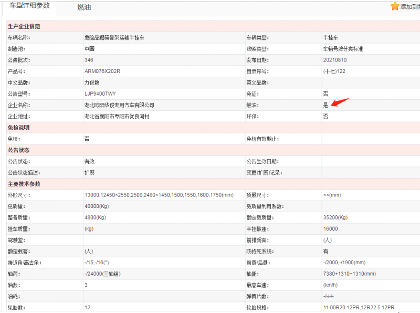Open the 燃油 tab
This screenshot has width=420, height=313.
coord(86,7)
